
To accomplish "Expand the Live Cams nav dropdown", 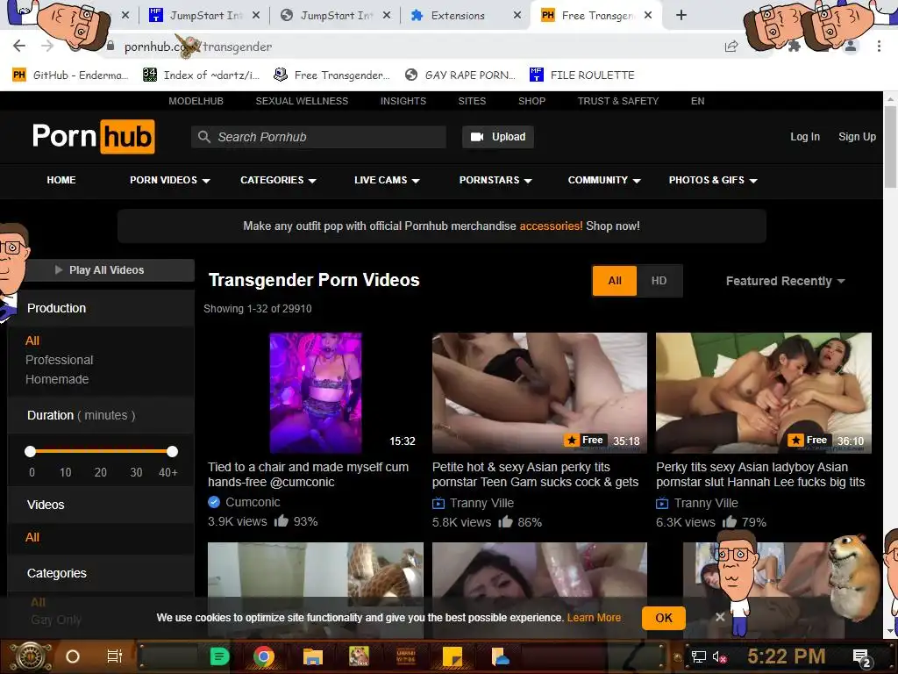I will coord(387,180).
